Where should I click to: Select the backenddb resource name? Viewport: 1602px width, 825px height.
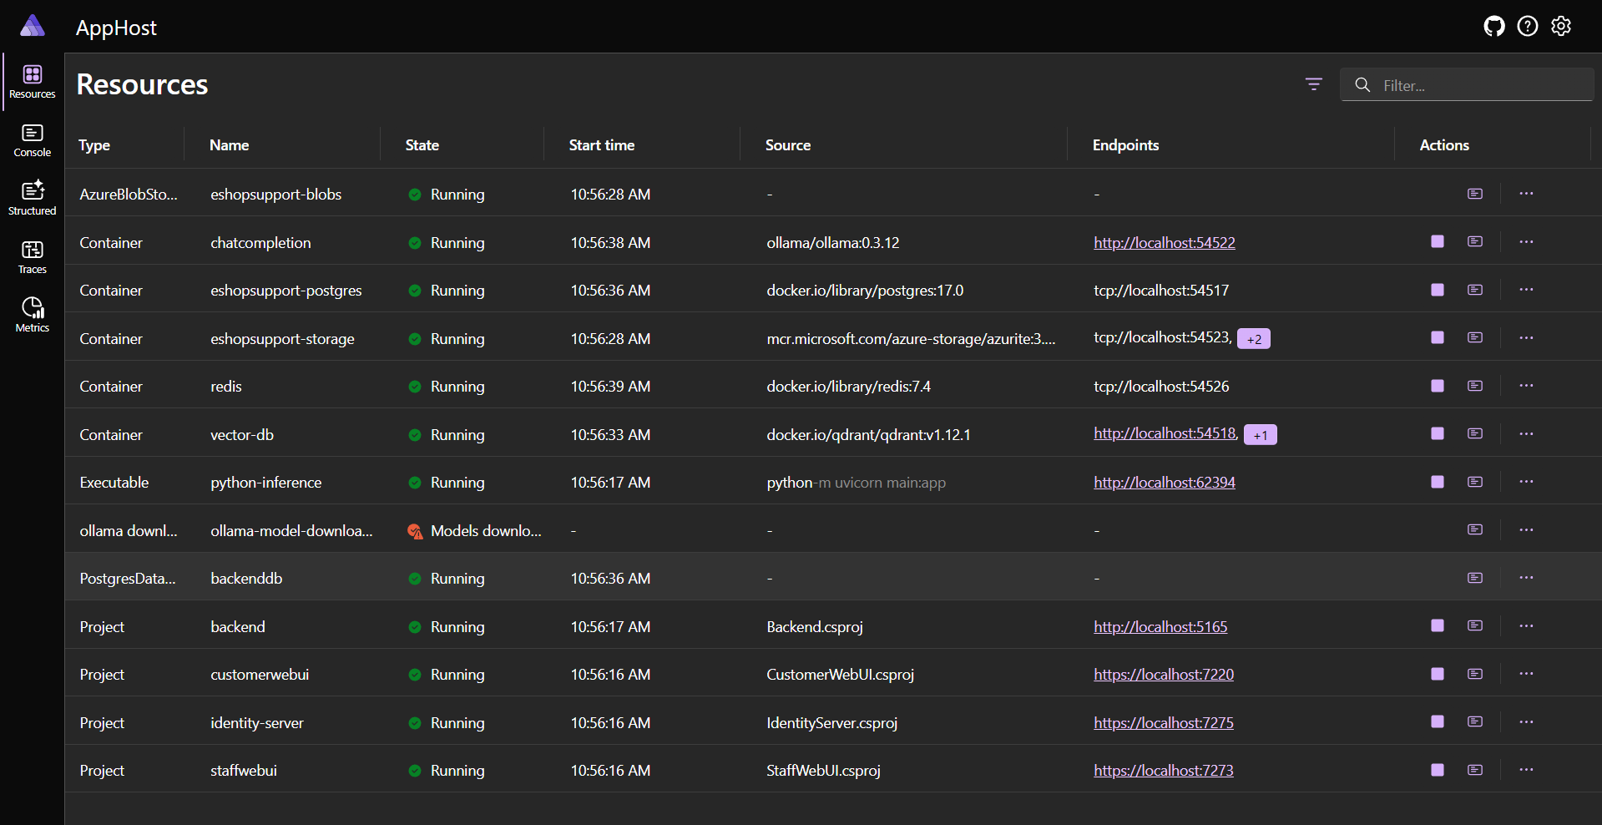pos(246,579)
